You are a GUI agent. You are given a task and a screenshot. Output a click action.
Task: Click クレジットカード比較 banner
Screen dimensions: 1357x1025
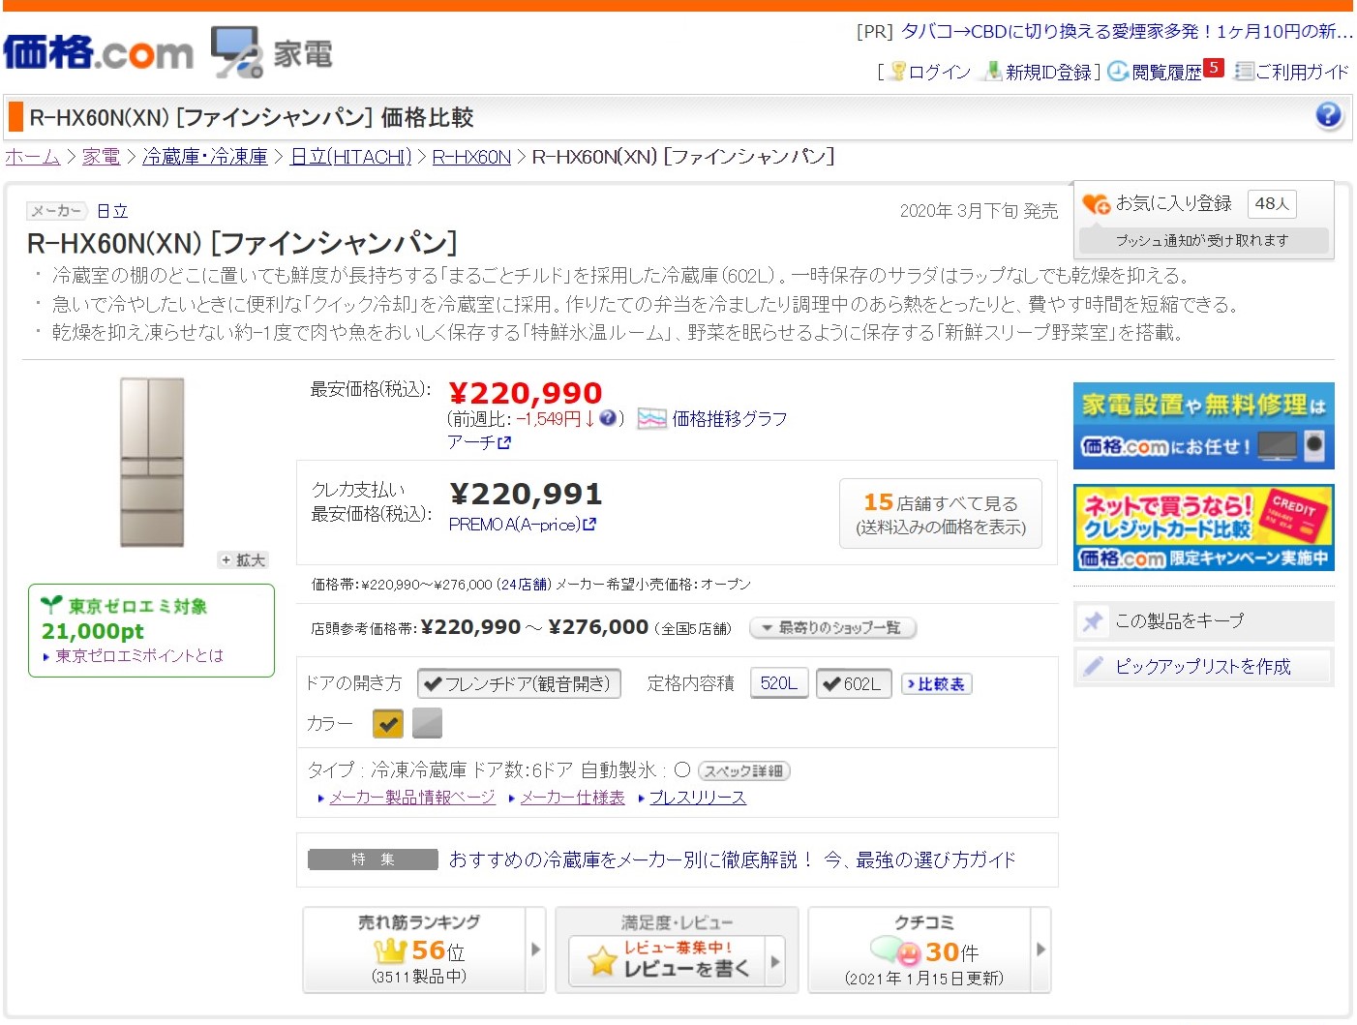point(1204,528)
